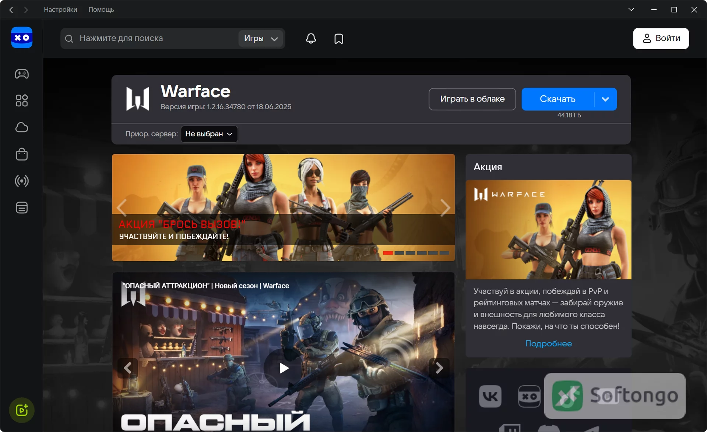Open the games controller section in sidebar
The image size is (707, 432).
[x=22, y=74]
